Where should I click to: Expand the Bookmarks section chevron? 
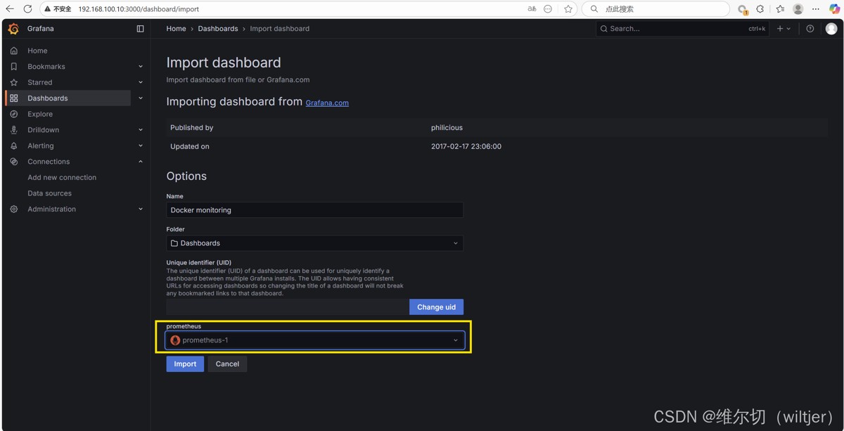[x=141, y=67]
